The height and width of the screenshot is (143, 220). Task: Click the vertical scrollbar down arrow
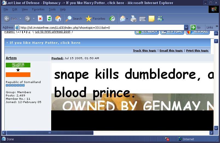216,128
